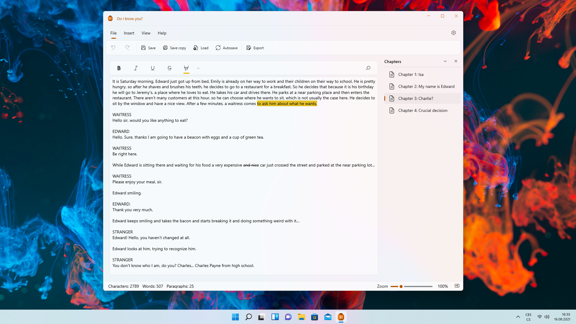Image resolution: width=576 pixels, height=324 pixels.
Task: Click the redo arrow
Action: 127,48
